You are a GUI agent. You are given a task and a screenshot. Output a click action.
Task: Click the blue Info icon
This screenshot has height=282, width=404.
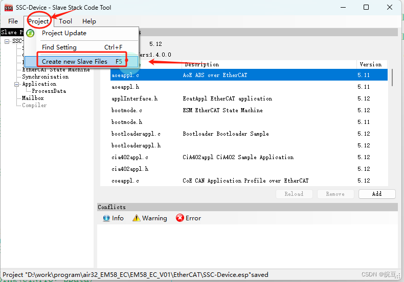[106, 218]
